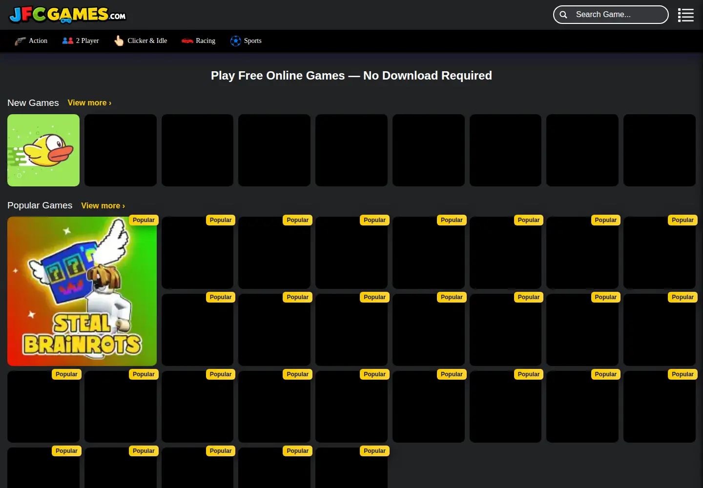Viewport: 703px width, 488px height.
Task: Click the New Games heading
Action: pyautogui.click(x=33, y=103)
